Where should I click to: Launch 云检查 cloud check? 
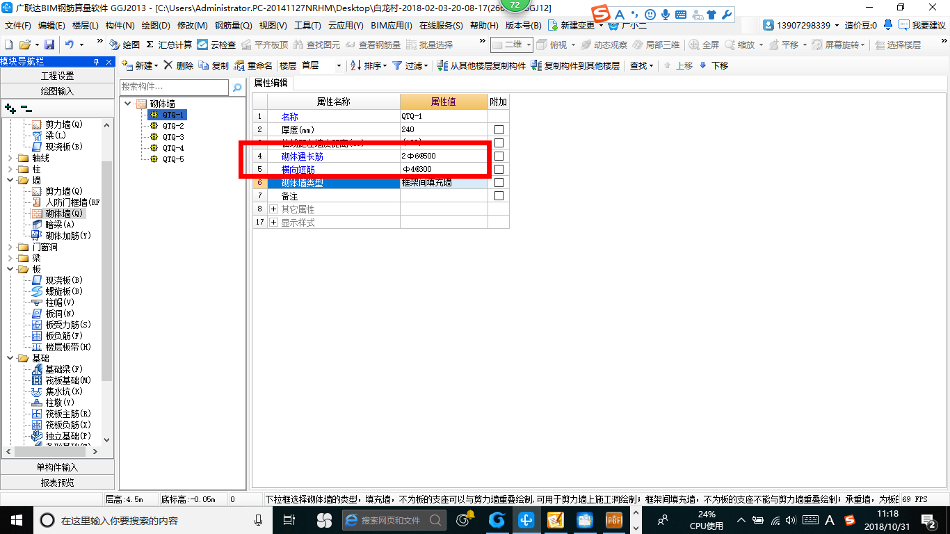coord(216,44)
